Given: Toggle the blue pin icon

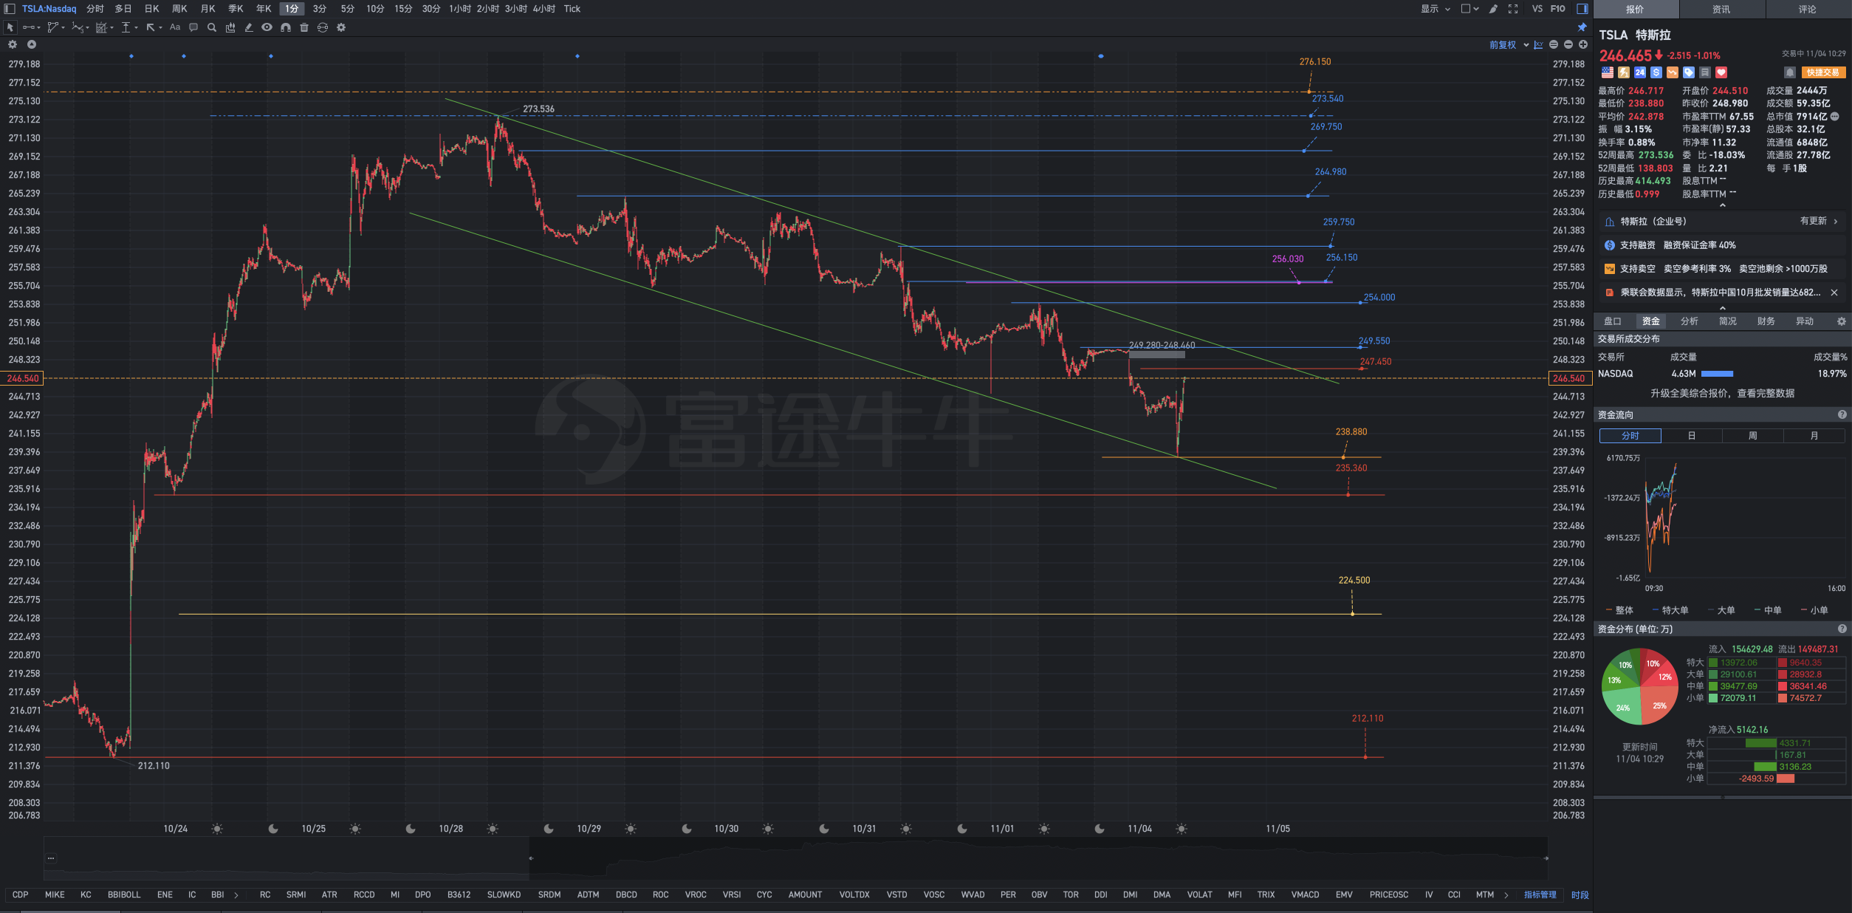Looking at the screenshot, I should 1582,27.
